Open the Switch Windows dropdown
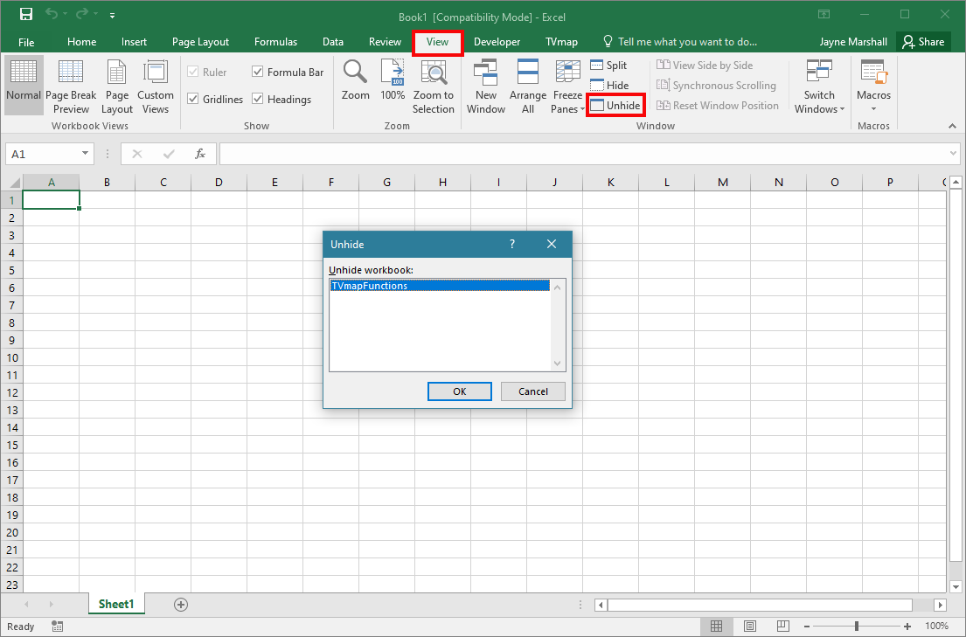Viewport: 966px width, 637px height. coord(819,85)
